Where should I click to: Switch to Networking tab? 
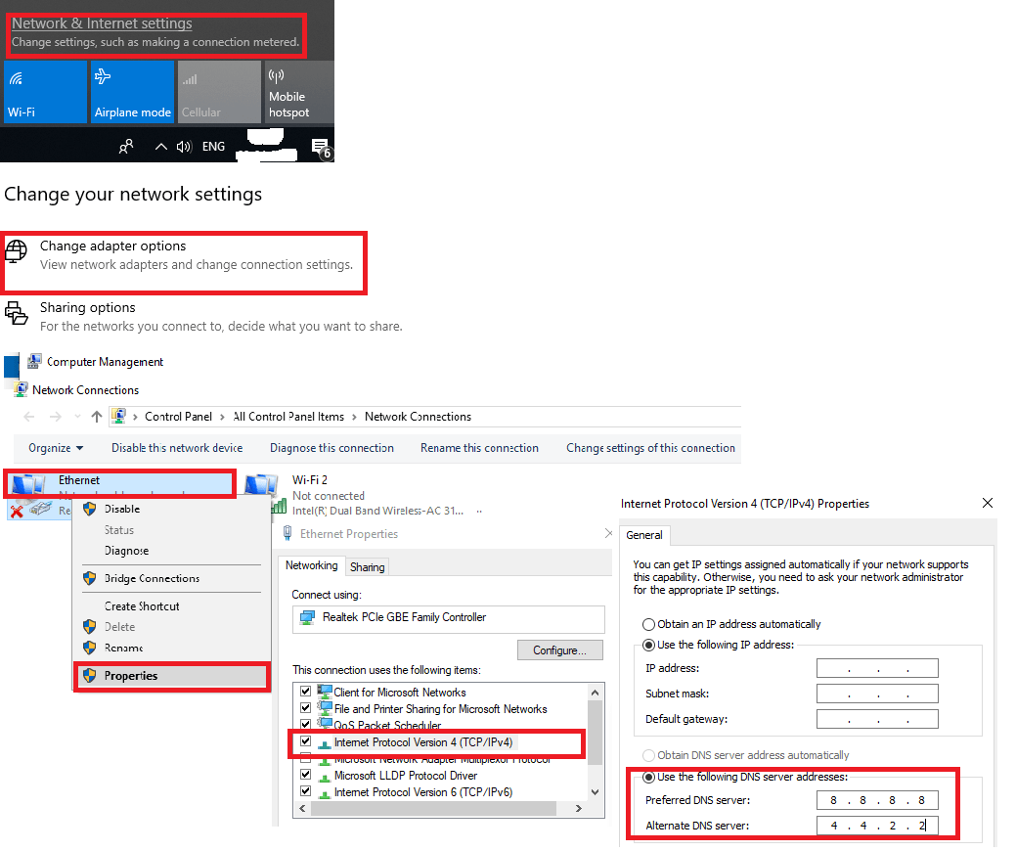tap(312, 566)
